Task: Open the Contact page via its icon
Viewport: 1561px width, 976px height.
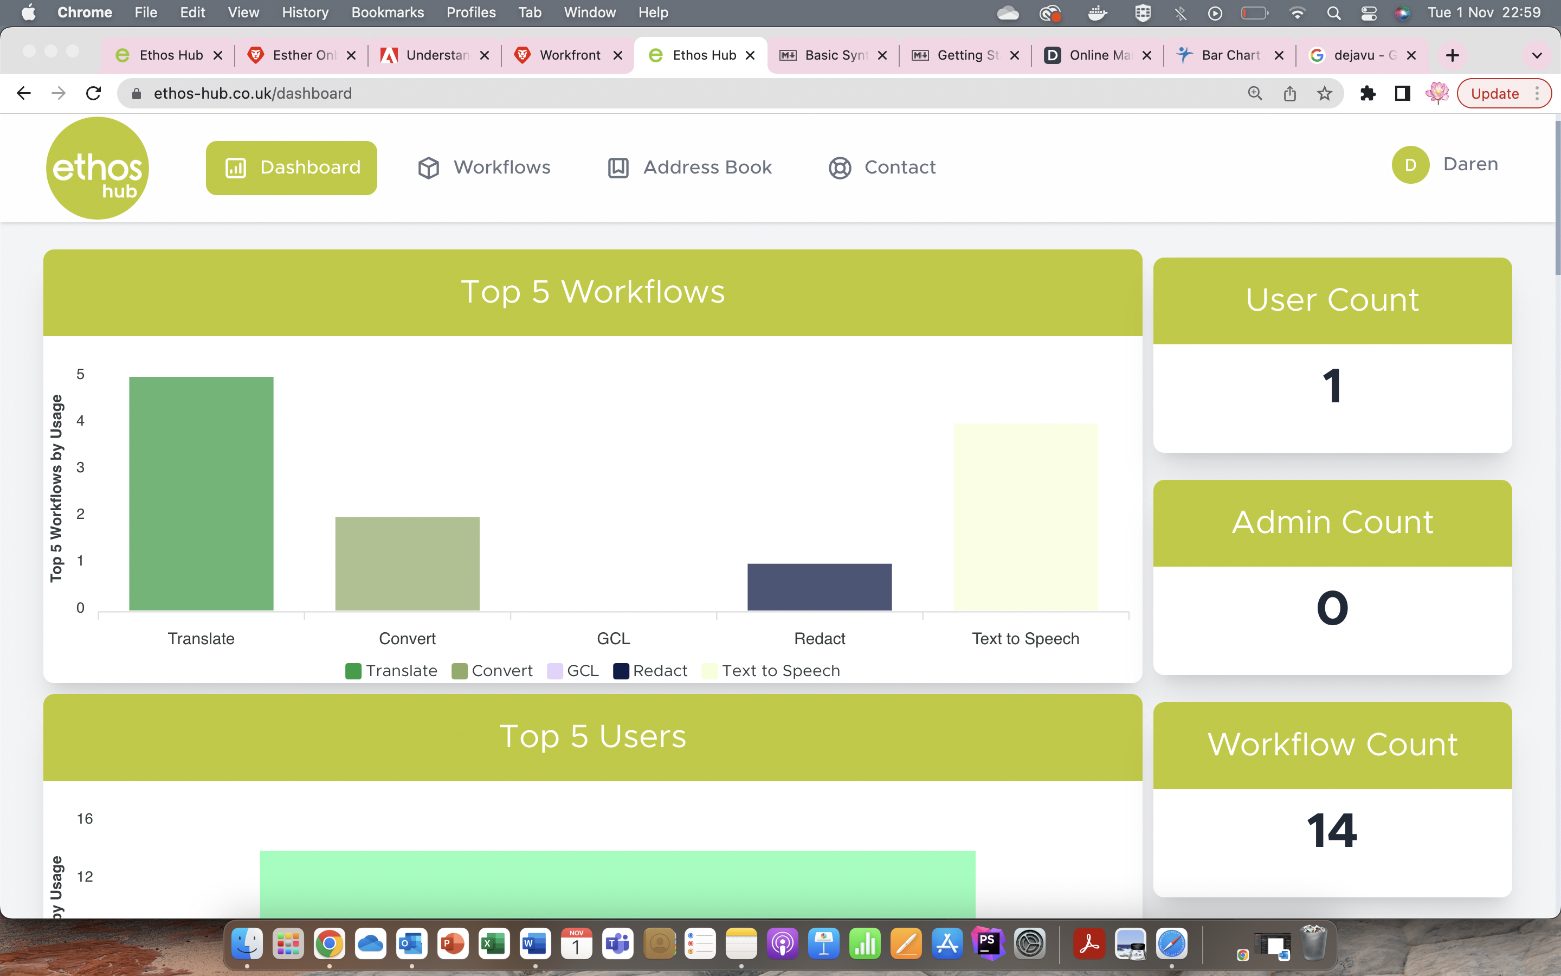Action: [839, 167]
